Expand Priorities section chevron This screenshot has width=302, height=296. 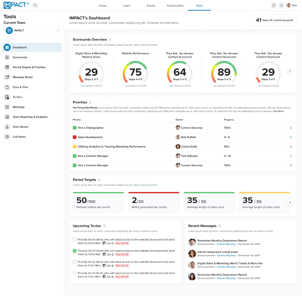(90, 102)
